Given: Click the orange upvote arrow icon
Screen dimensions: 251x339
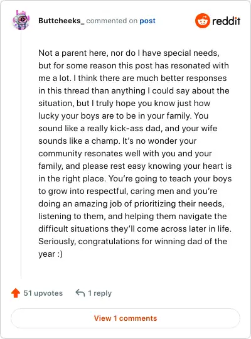Looking at the screenshot, I should pyautogui.click(x=16, y=293).
